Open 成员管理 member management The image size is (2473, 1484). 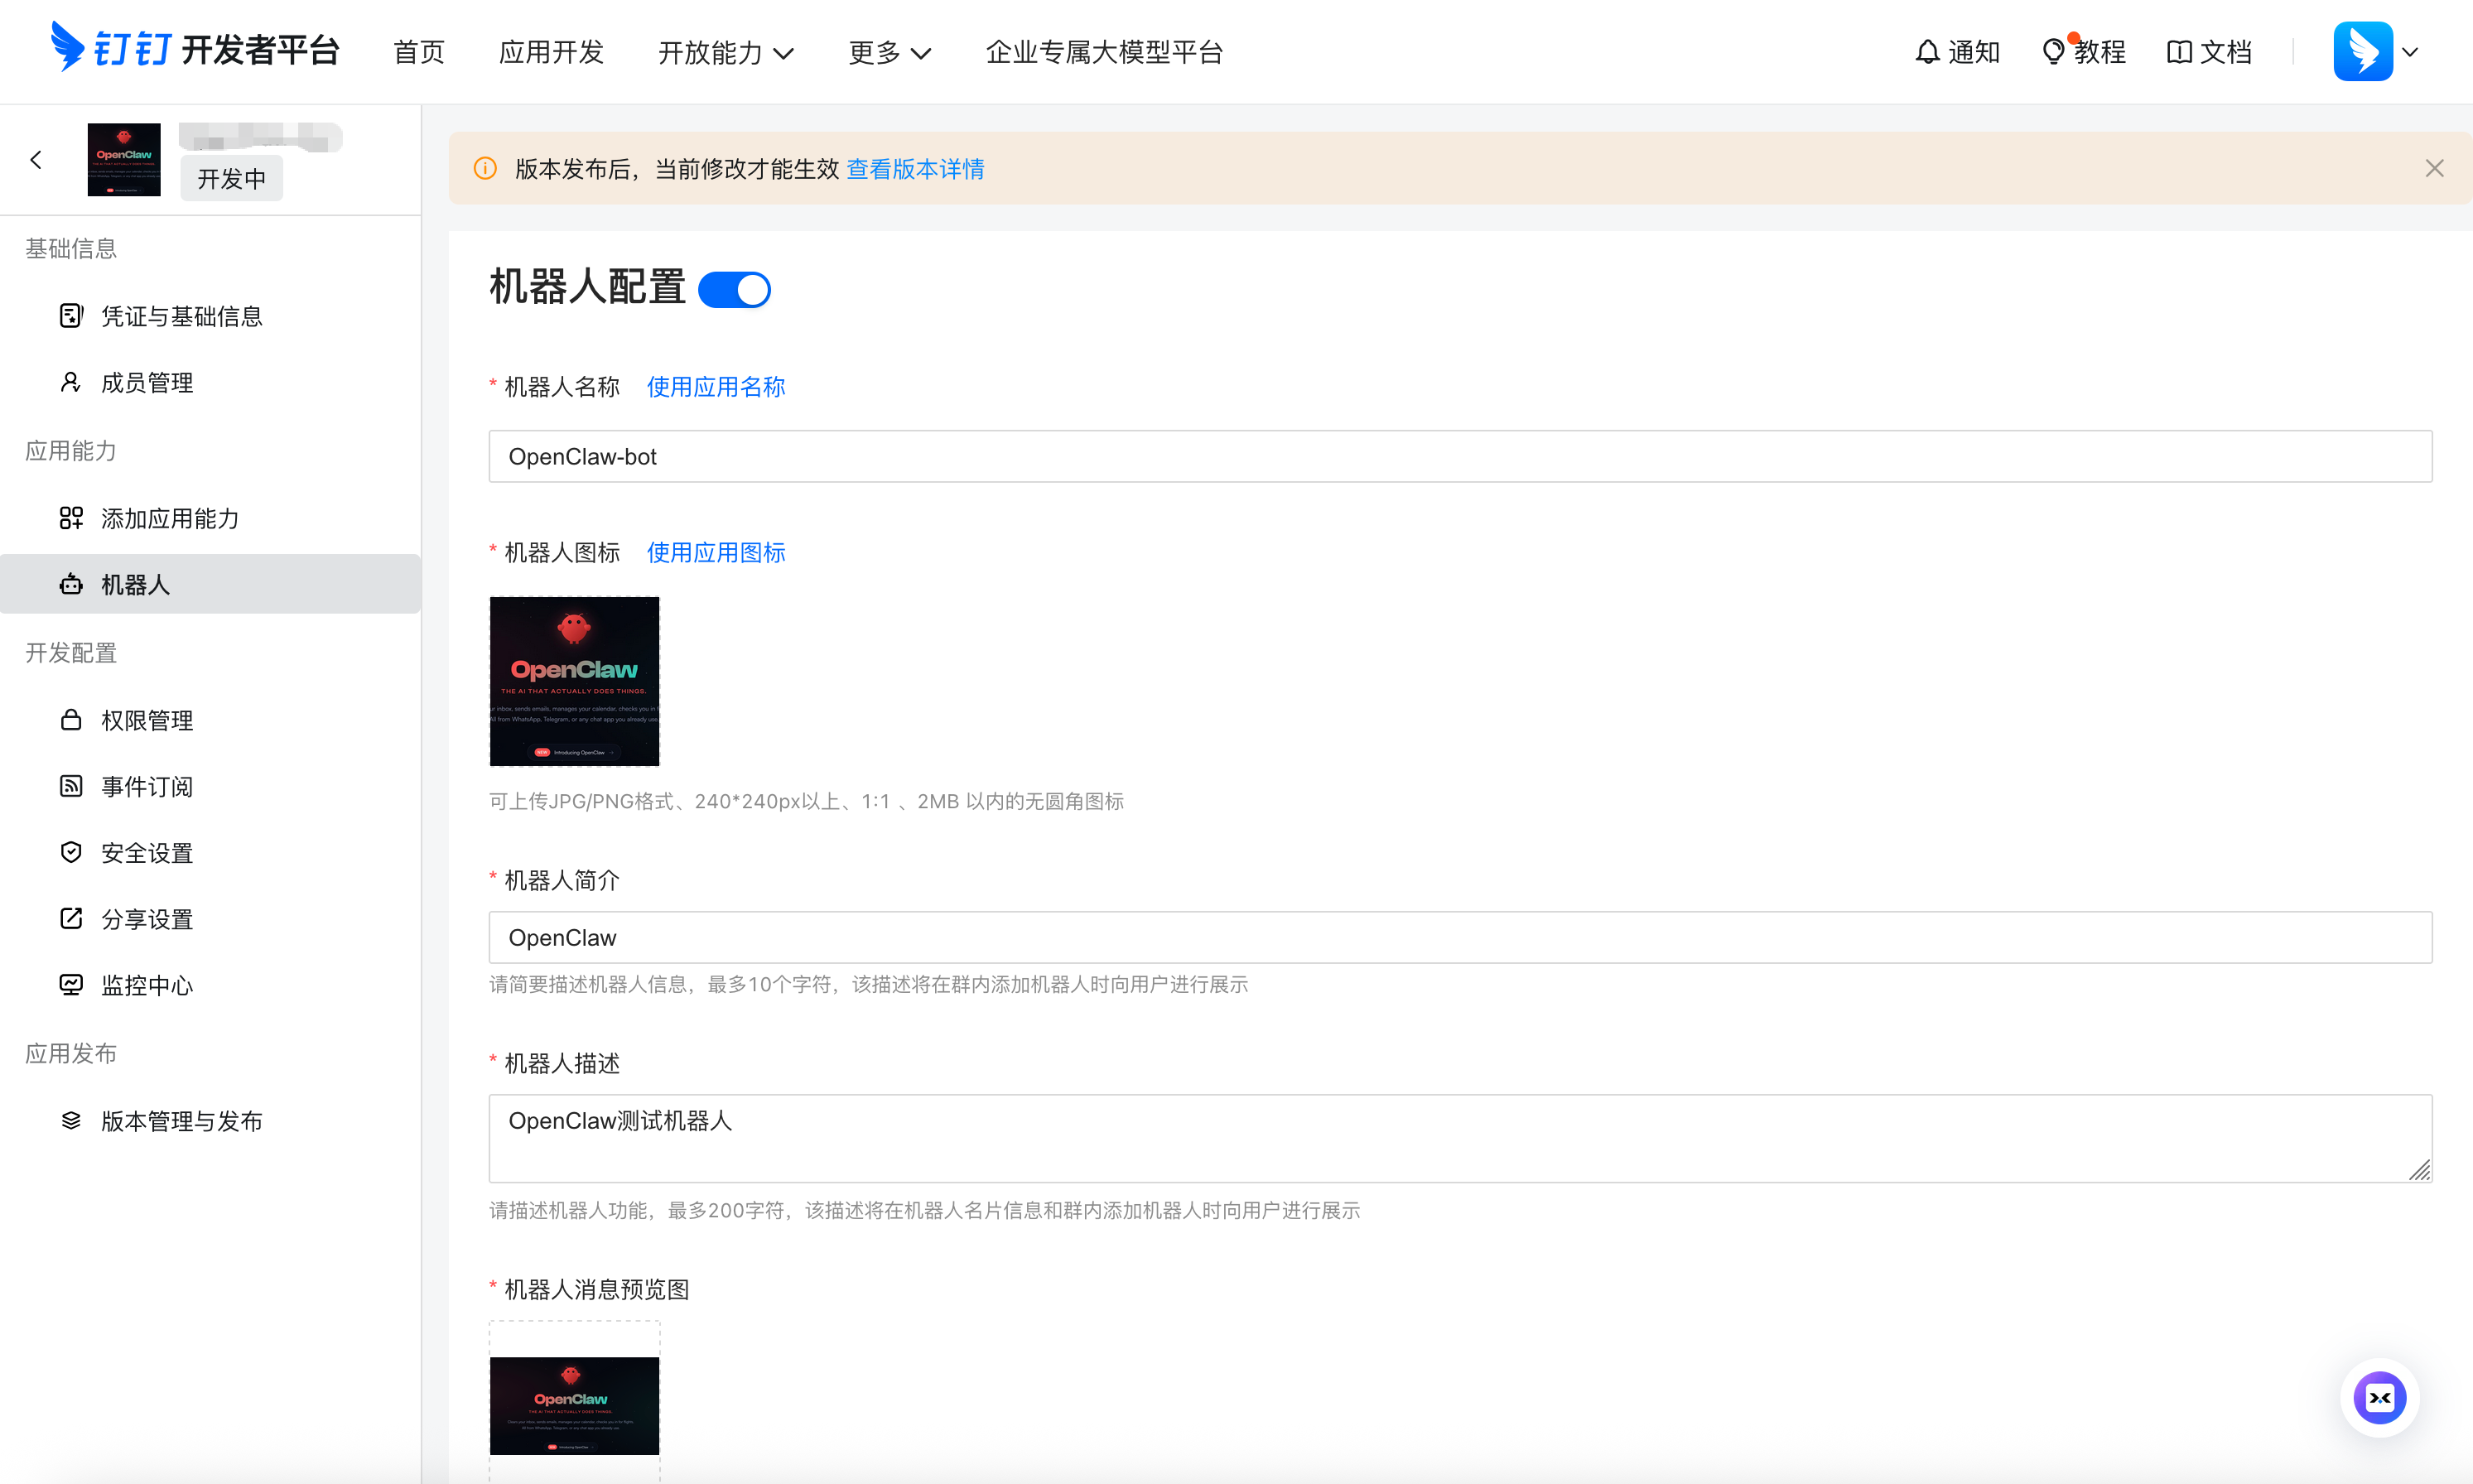tap(147, 381)
